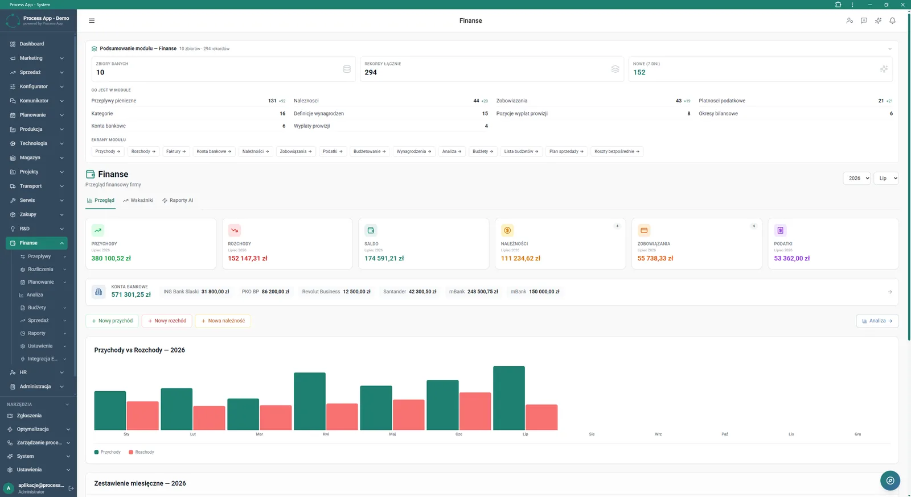Switch to the Przegląd tab
Image resolution: width=911 pixels, height=497 pixels.
[101, 200]
